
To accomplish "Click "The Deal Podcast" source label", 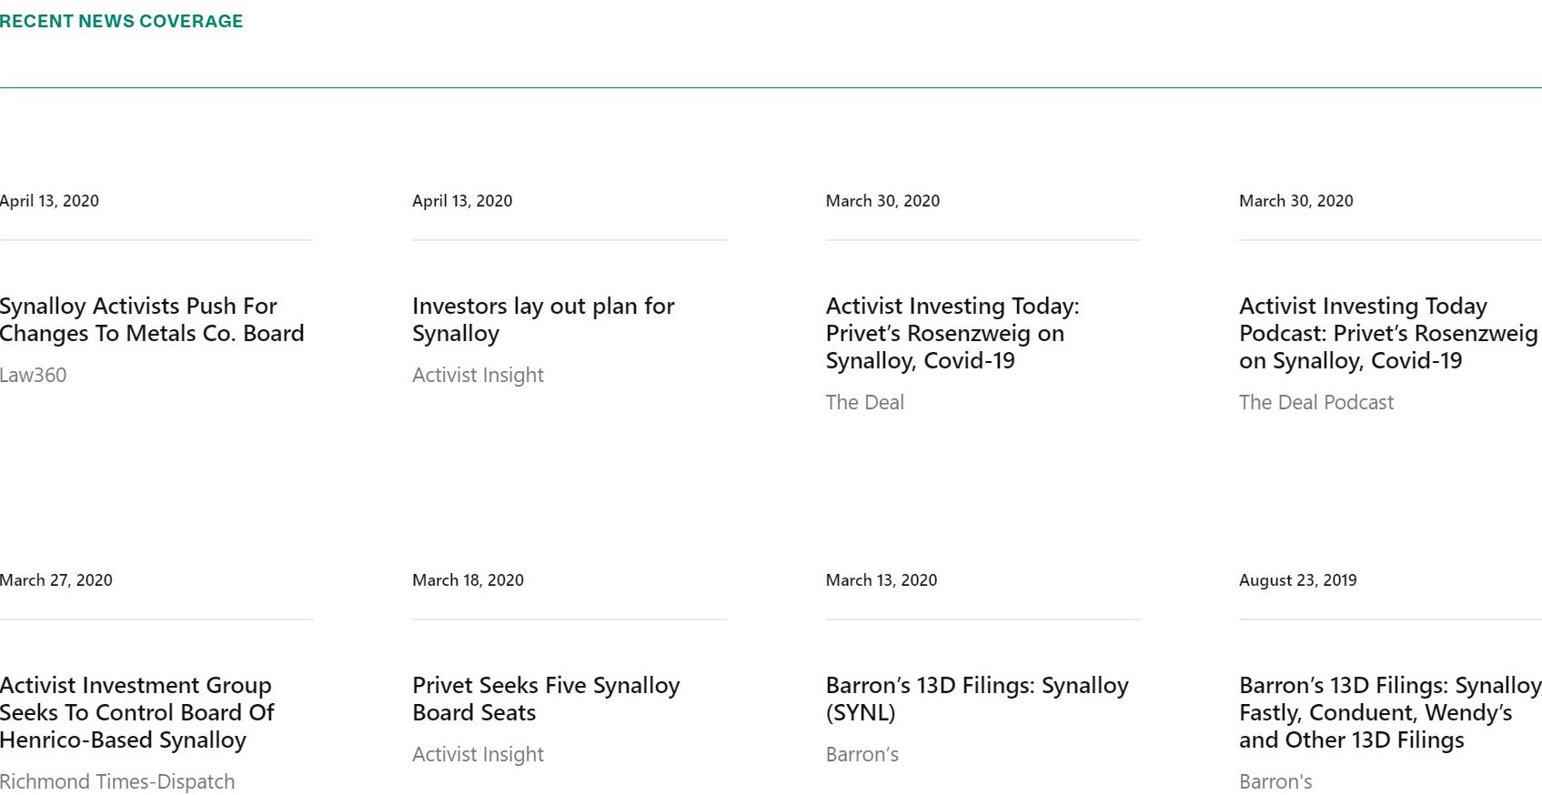I will click(1315, 402).
